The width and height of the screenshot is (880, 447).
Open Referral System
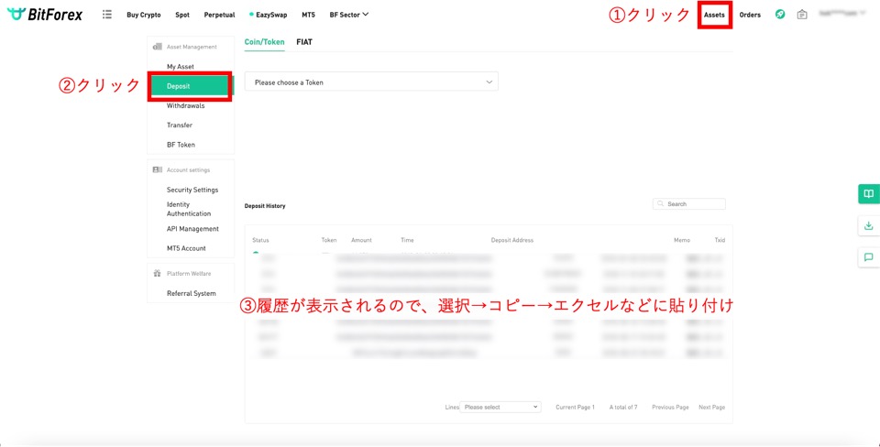(191, 293)
